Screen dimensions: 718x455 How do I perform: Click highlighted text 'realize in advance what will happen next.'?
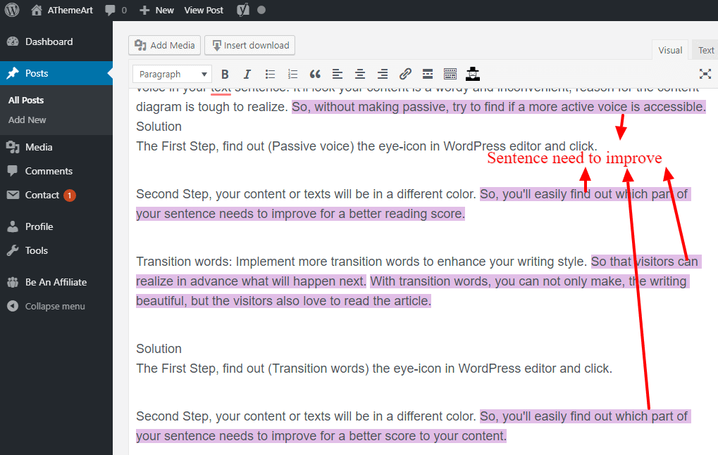click(x=251, y=281)
